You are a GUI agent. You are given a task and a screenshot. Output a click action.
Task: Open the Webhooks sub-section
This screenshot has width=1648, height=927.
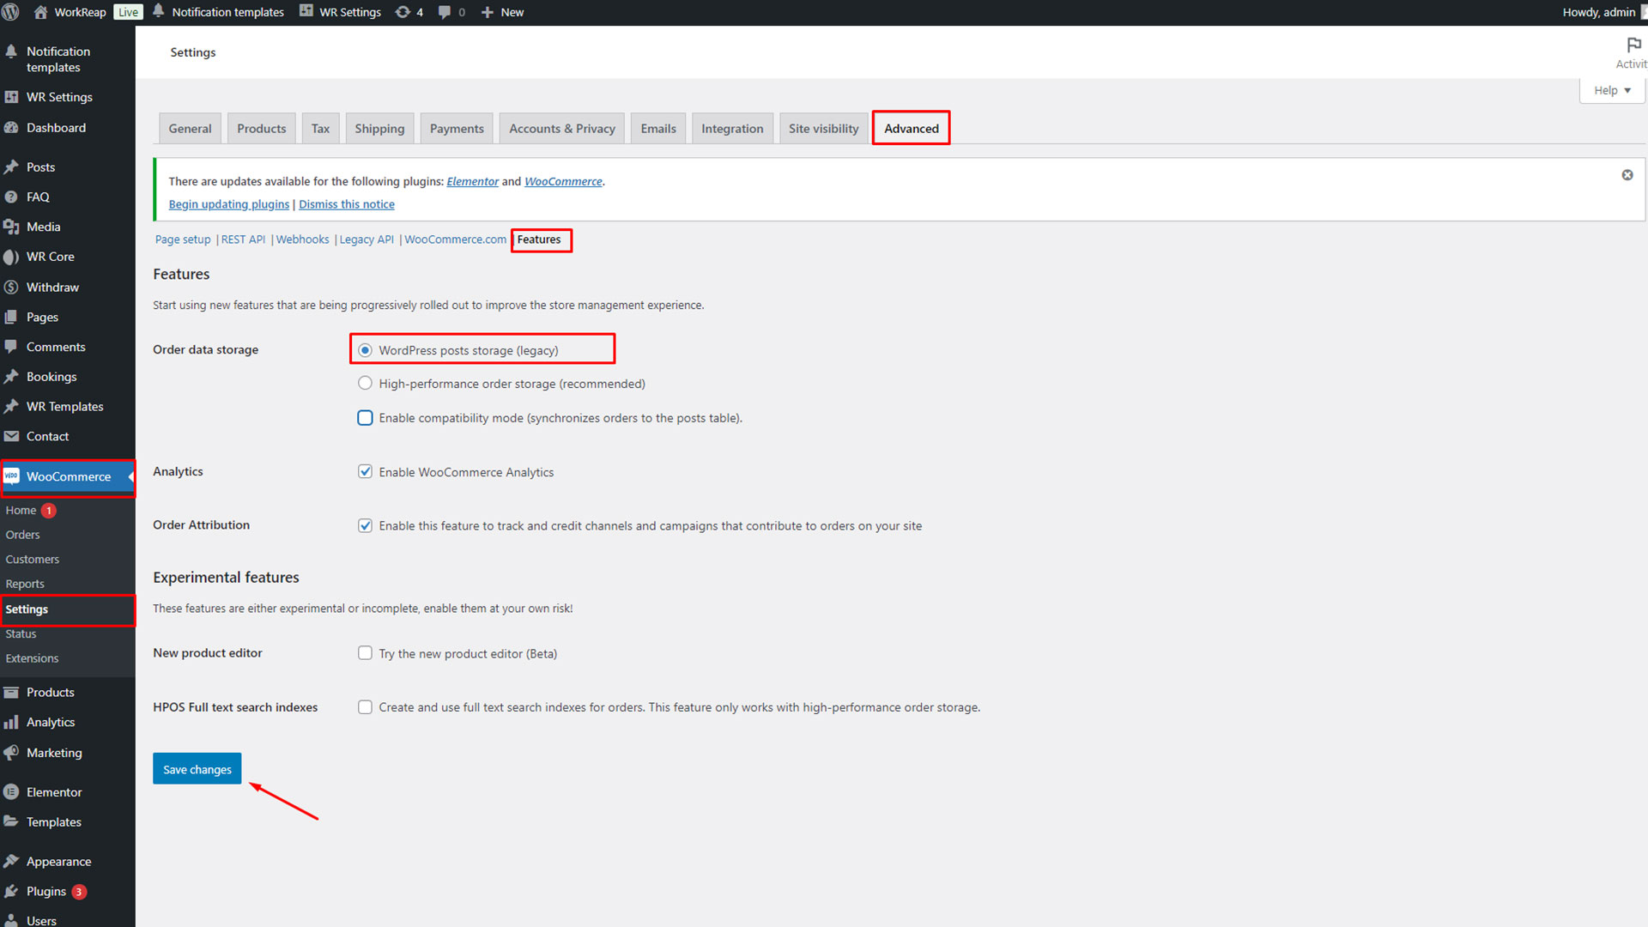302,239
